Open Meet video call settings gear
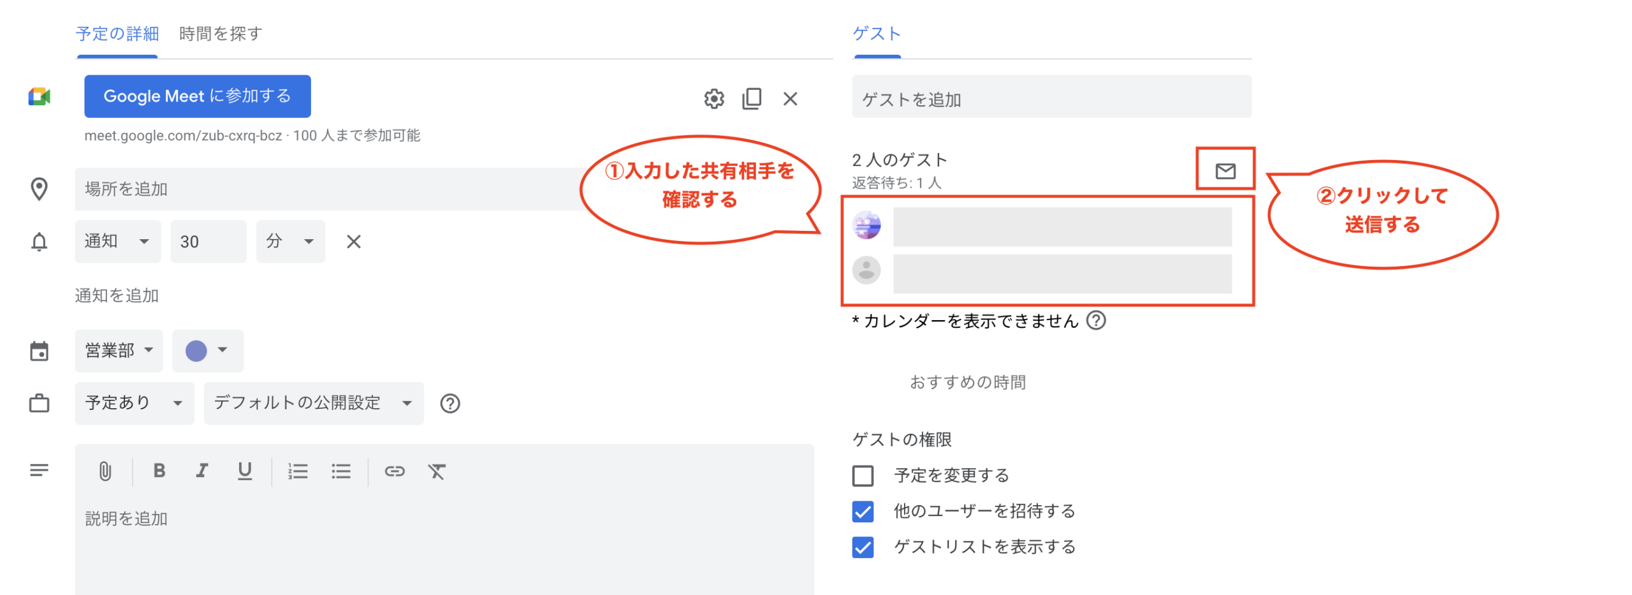1632x595 pixels. coord(713,99)
